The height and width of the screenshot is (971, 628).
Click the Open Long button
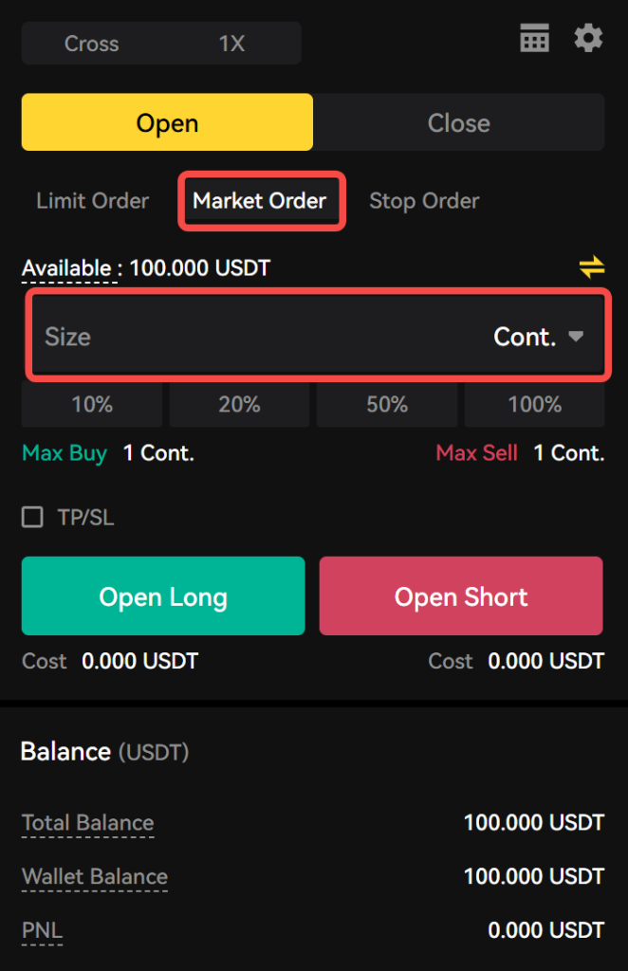click(162, 596)
